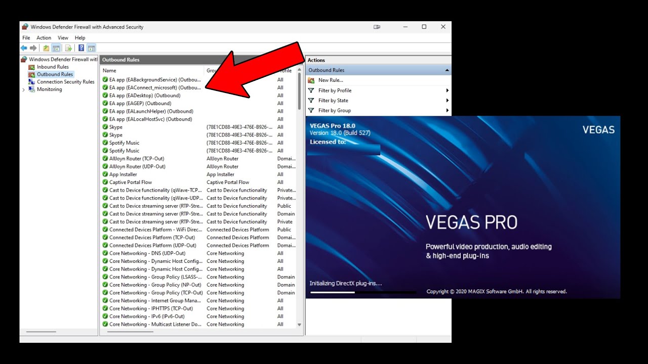Toggle the Show/Hide Console Tree toolbar icon
Screen dimensions: 648x364
pyautogui.click(x=56, y=48)
